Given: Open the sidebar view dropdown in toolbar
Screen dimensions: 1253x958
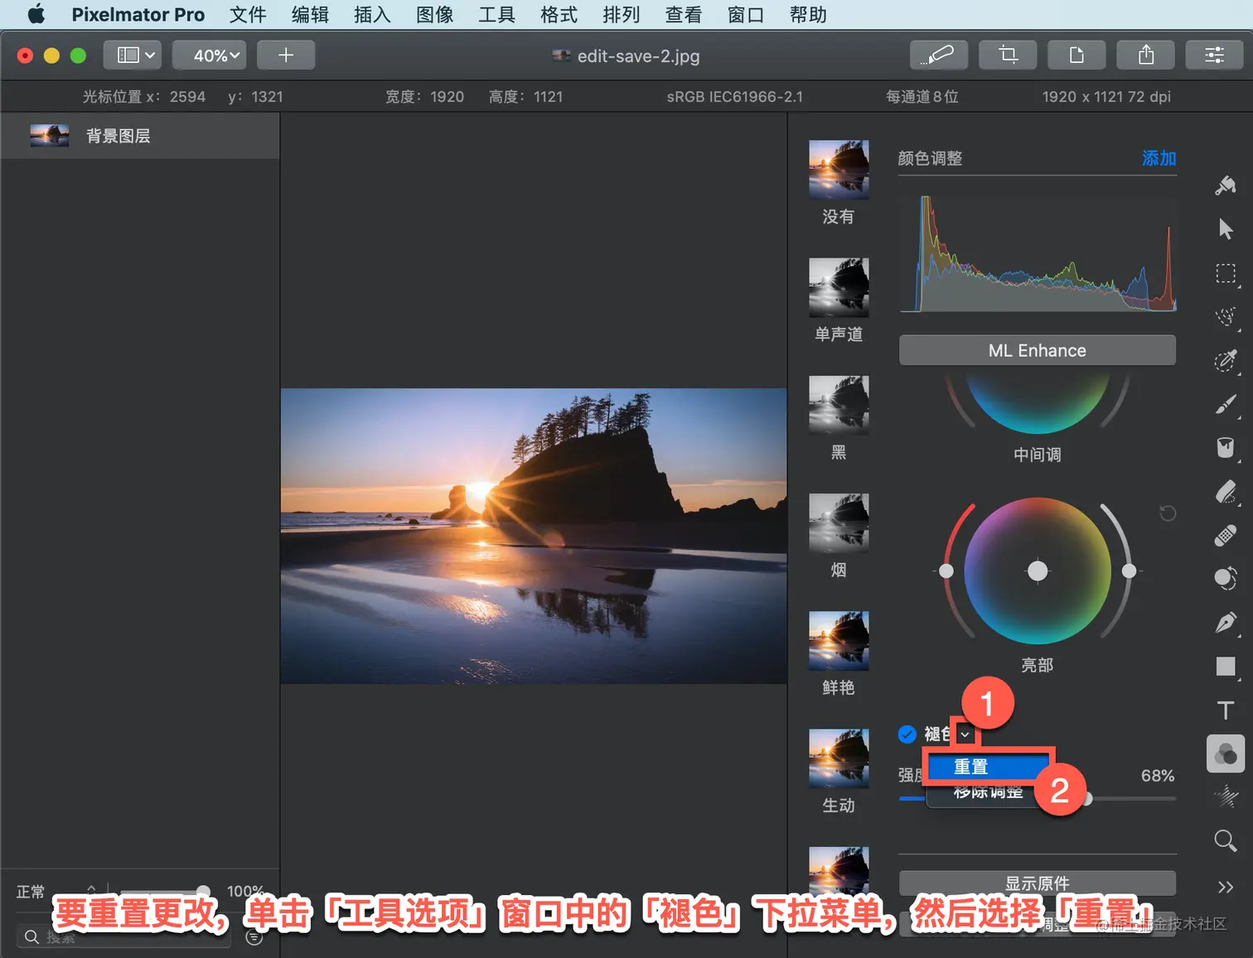Looking at the screenshot, I should click(133, 55).
